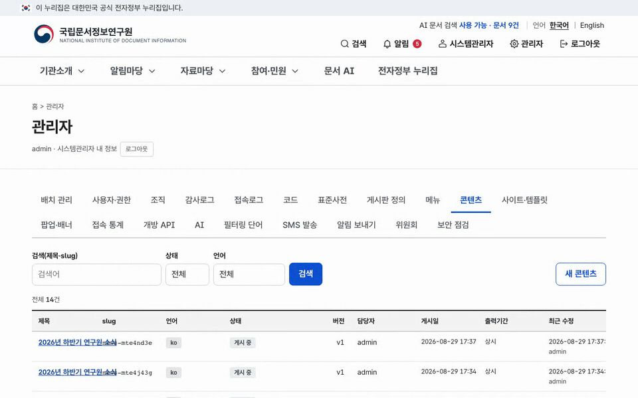
Task: Open the 홈 breadcrumb link
Action: click(x=35, y=106)
